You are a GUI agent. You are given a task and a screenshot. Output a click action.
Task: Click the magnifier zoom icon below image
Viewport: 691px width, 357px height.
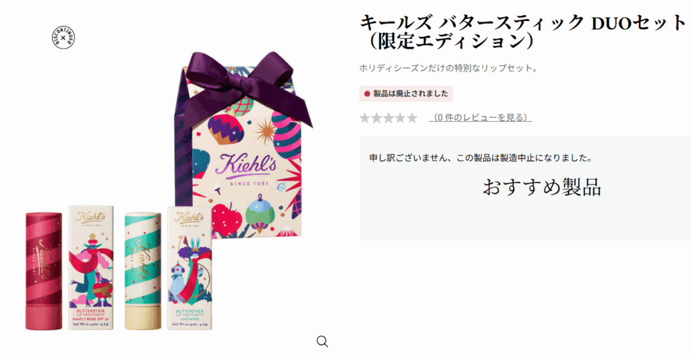click(322, 342)
